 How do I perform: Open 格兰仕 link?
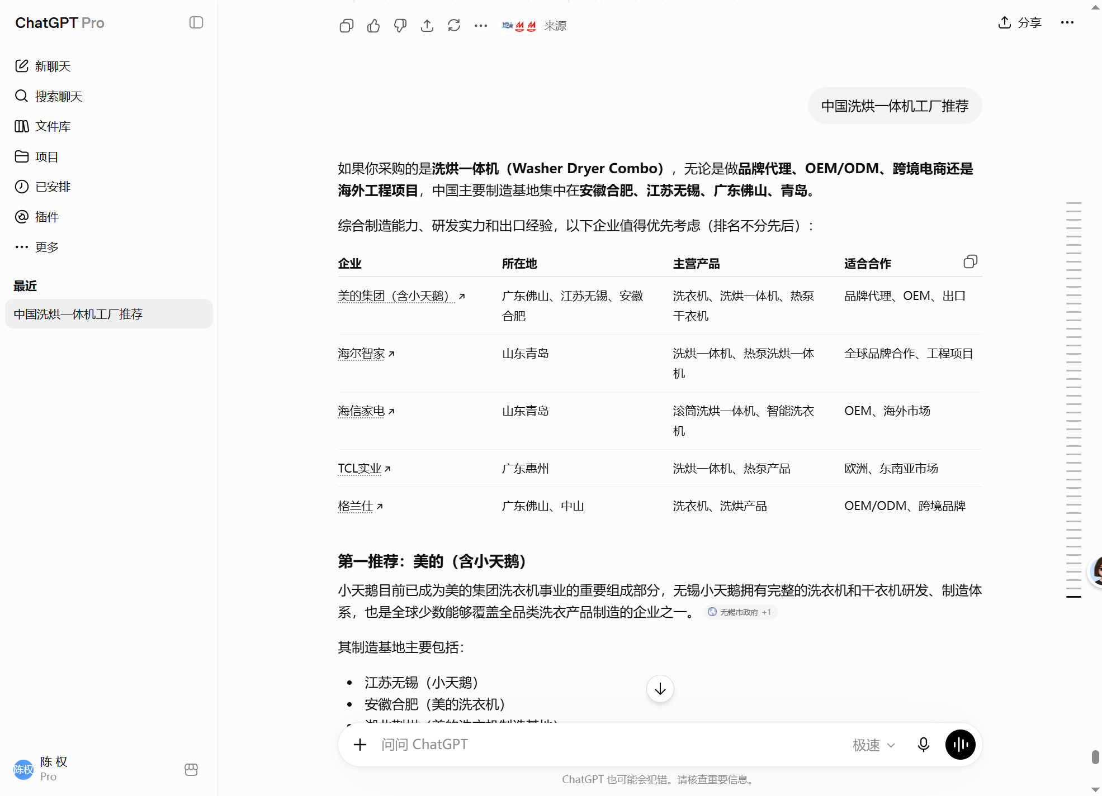[x=360, y=506]
